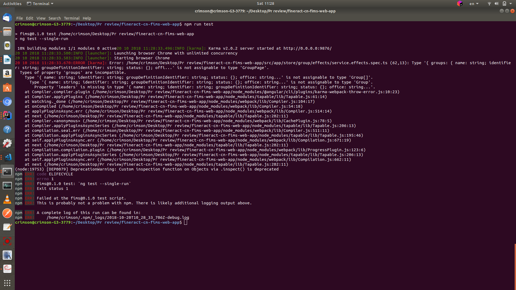Open Visual Studio Code

click(x=7, y=157)
